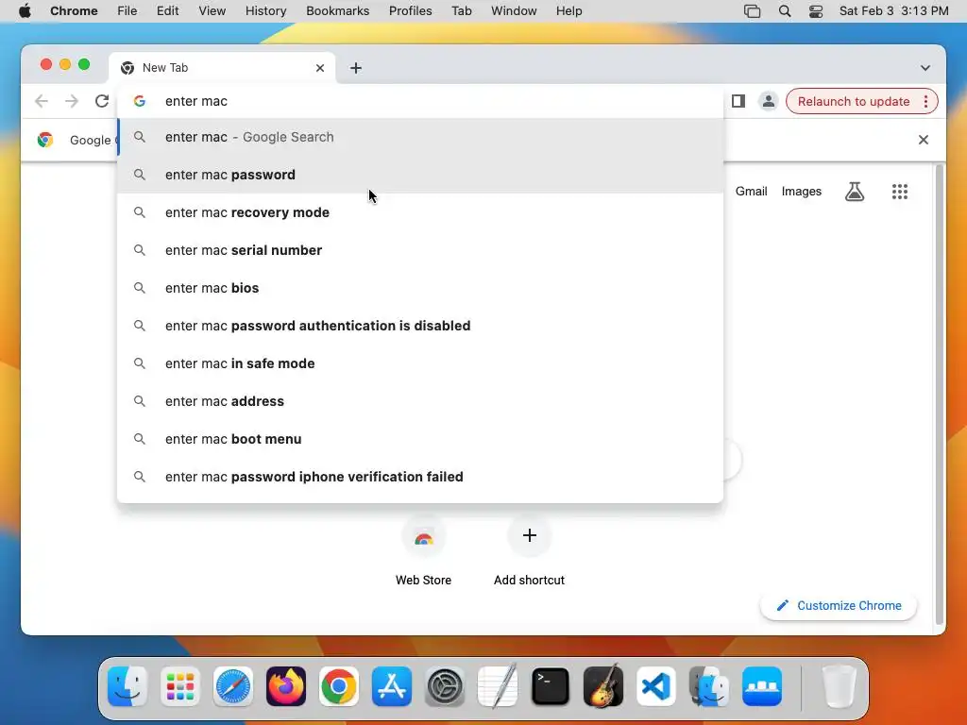The image size is (967, 725).
Task: Open Control Center in menu bar
Action: [815, 11]
